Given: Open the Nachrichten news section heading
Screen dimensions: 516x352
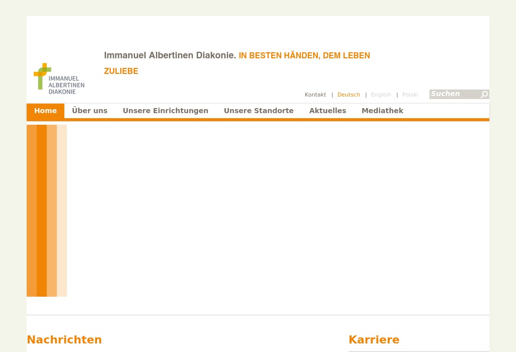Looking at the screenshot, I should (x=64, y=339).
